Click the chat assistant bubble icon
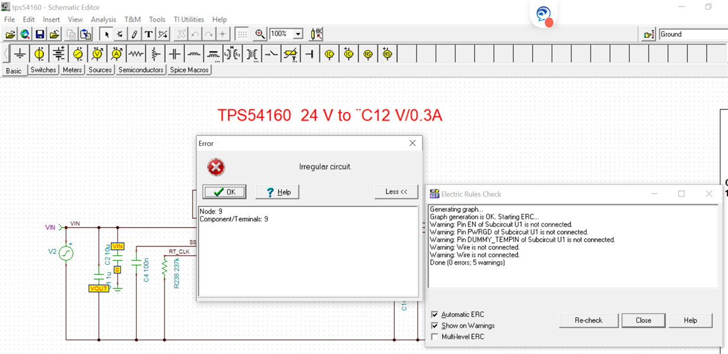728x354 pixels. coord(544,15)
